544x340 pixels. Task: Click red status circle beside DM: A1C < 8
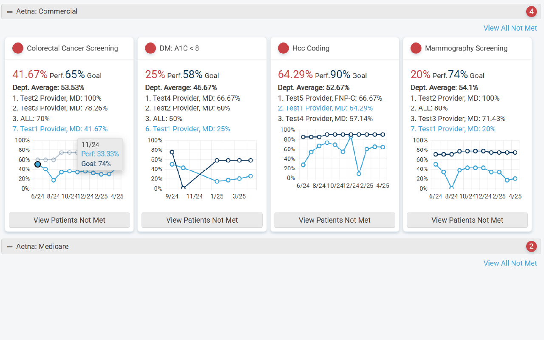click(150, 48)
